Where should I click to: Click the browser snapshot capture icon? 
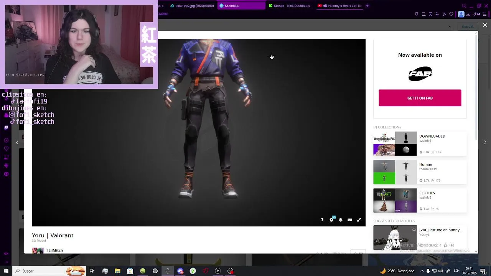click(423, 14)
